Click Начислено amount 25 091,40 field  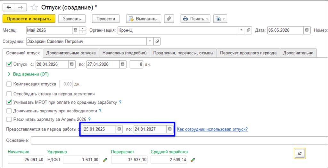(x=26, y=160)
